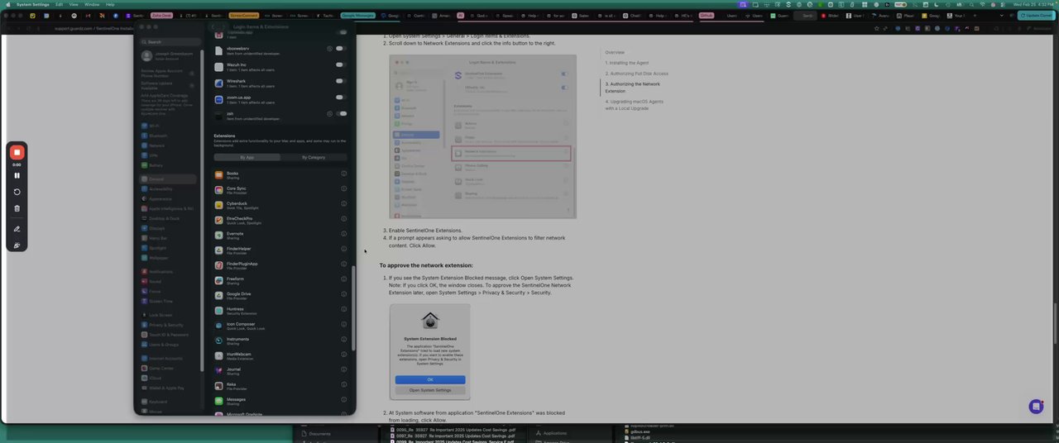Click the Journal app icon
This screenshot has height=443, width=1059.
218,370
